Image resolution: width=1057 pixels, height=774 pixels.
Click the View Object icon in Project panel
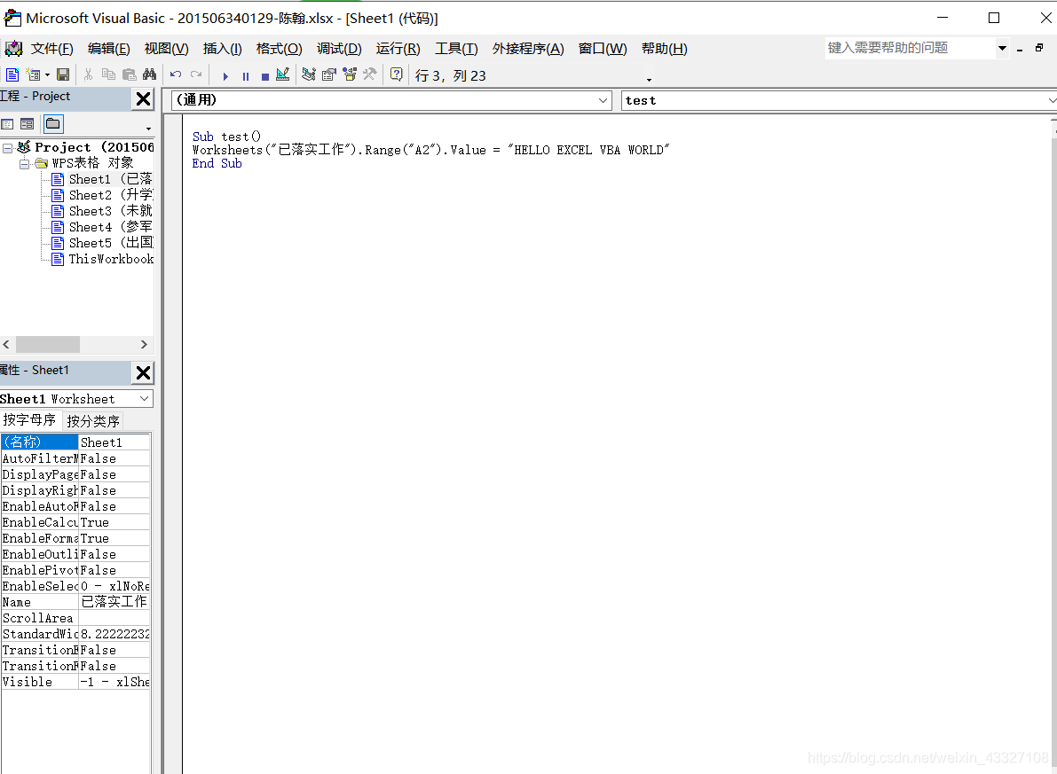coord(27,124)
